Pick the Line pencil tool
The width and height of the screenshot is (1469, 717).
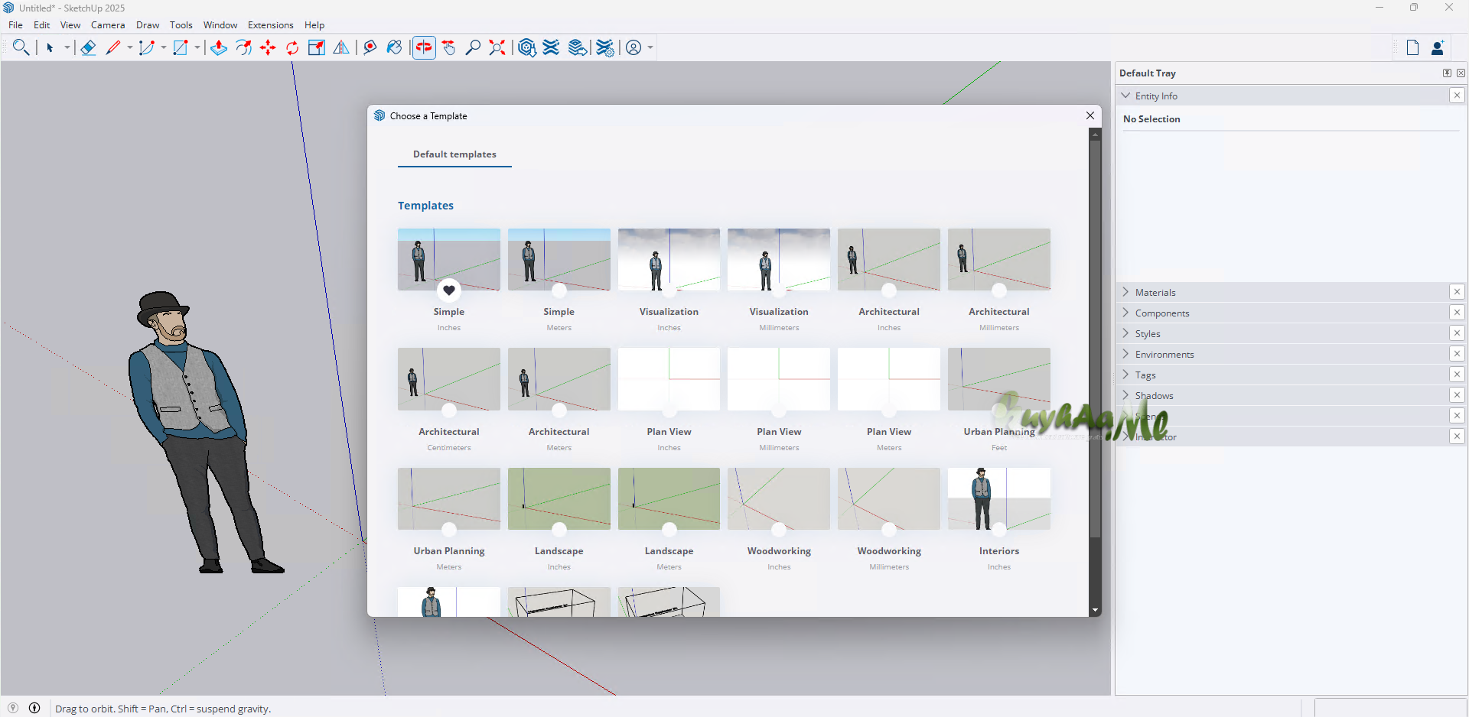point(113,47)
